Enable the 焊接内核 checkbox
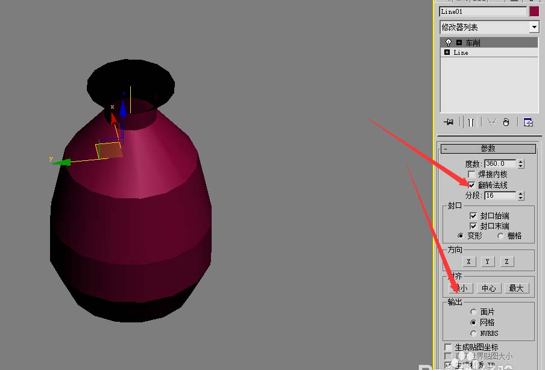The height and width of the screenshot is (370, 545). [x=471, y=174]
